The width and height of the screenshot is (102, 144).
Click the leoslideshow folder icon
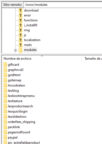[5, 116]
